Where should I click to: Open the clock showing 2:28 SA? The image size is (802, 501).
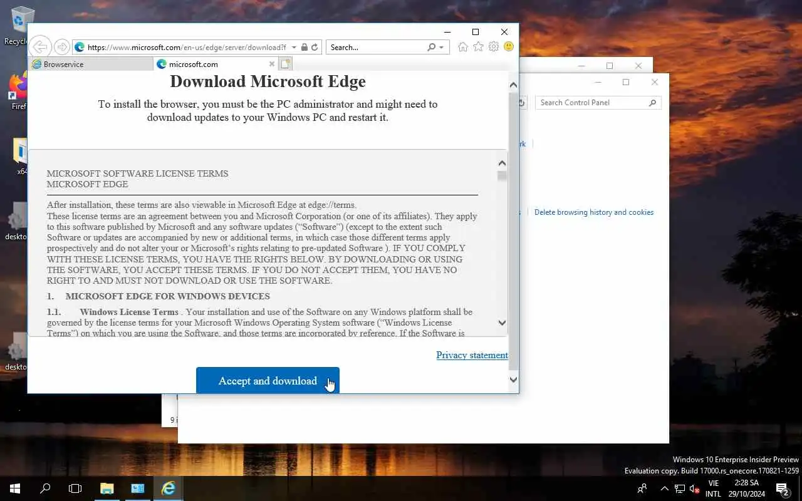[747, 488]
